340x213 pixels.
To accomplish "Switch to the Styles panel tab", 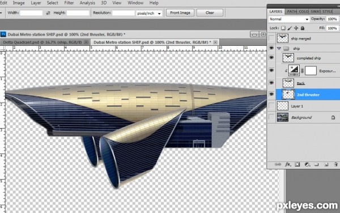I will pos(327,12).
